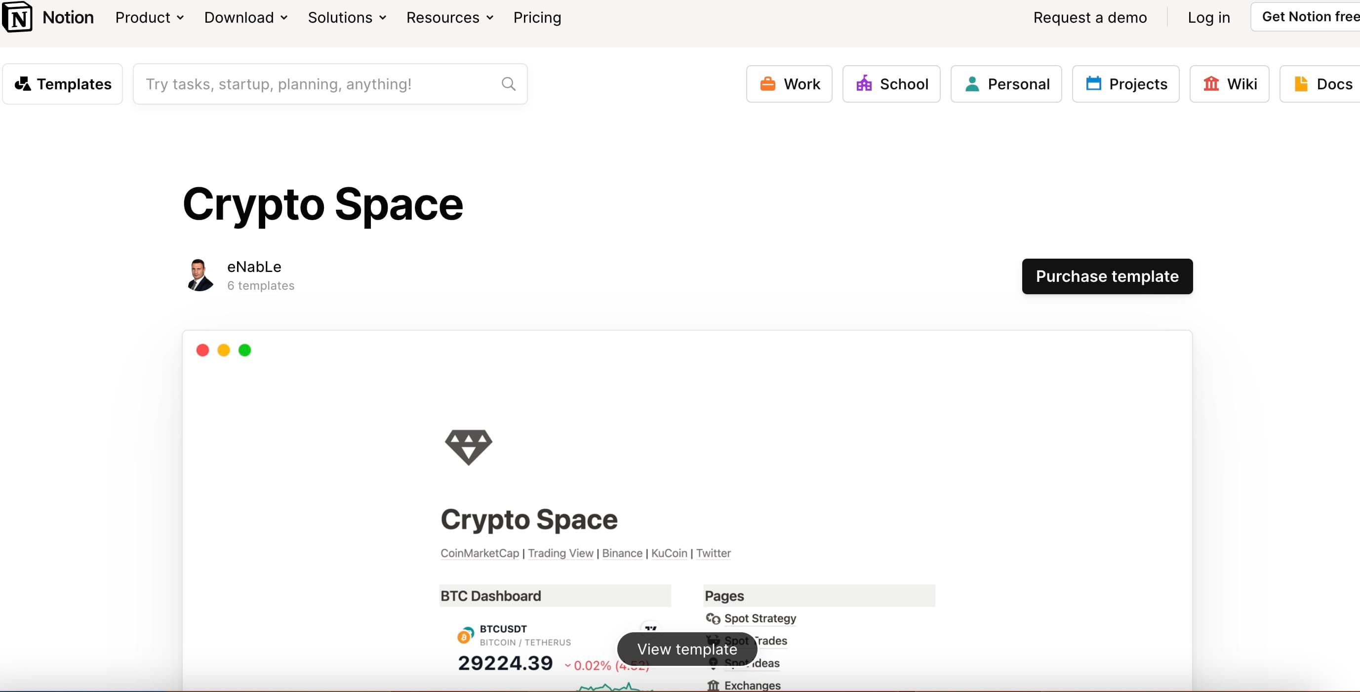The image size is (1360, 692).
Task: Click the search magnifier icon
Action: point(508,83)
